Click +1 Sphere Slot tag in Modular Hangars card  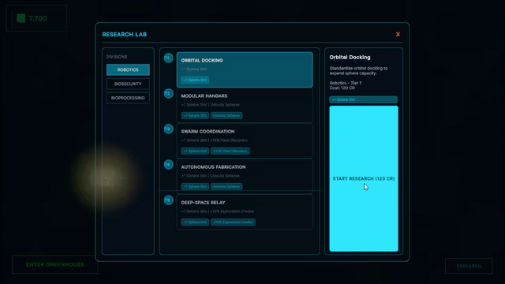pos(195,116)
